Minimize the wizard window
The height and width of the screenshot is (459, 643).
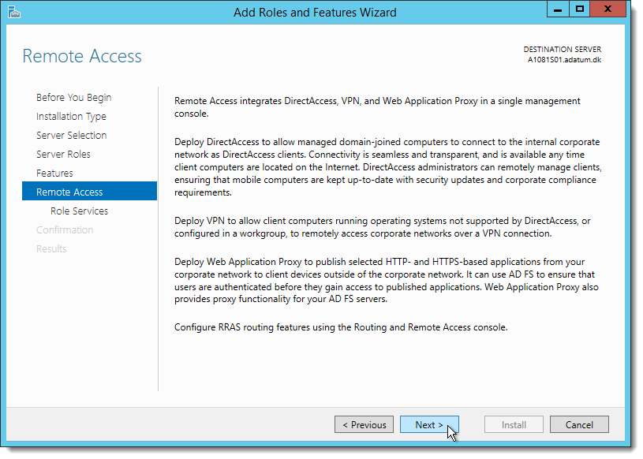(558, 9)
